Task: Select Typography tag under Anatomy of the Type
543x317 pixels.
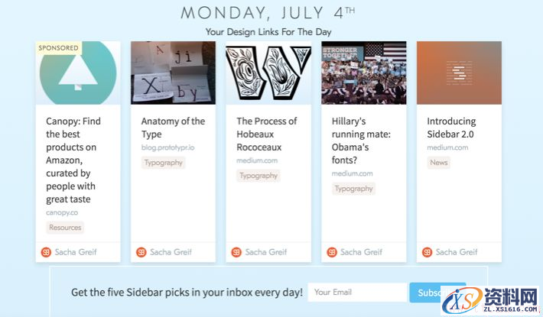Action: [164, 163]
